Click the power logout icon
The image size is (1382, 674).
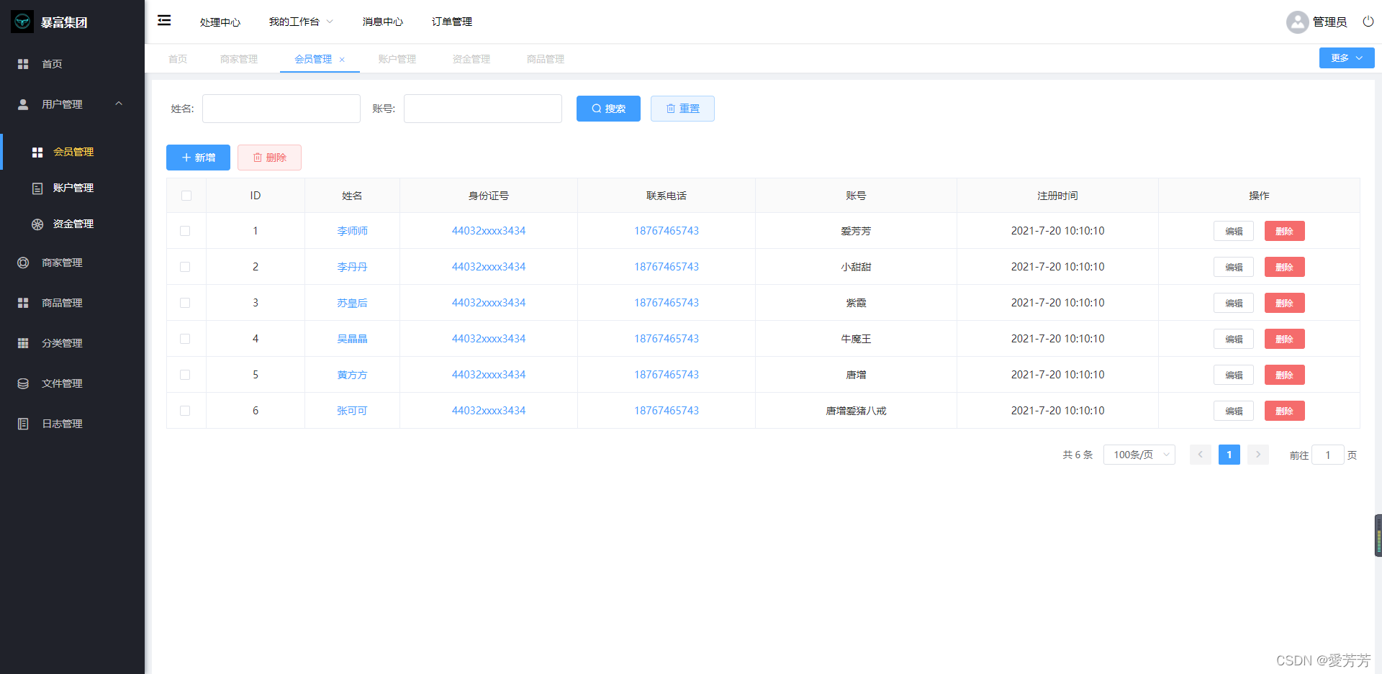[x=1368, y=22]
